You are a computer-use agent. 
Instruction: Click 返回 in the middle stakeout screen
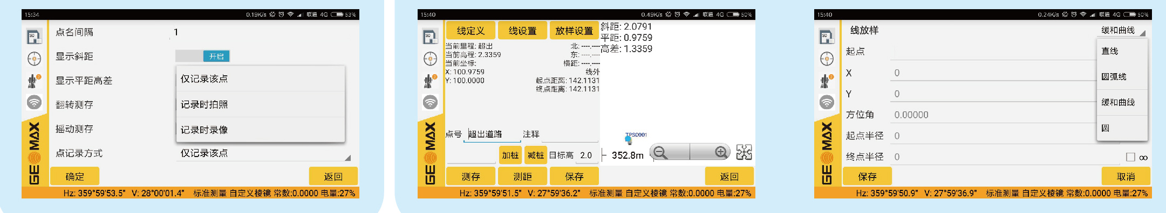point(729,176)
